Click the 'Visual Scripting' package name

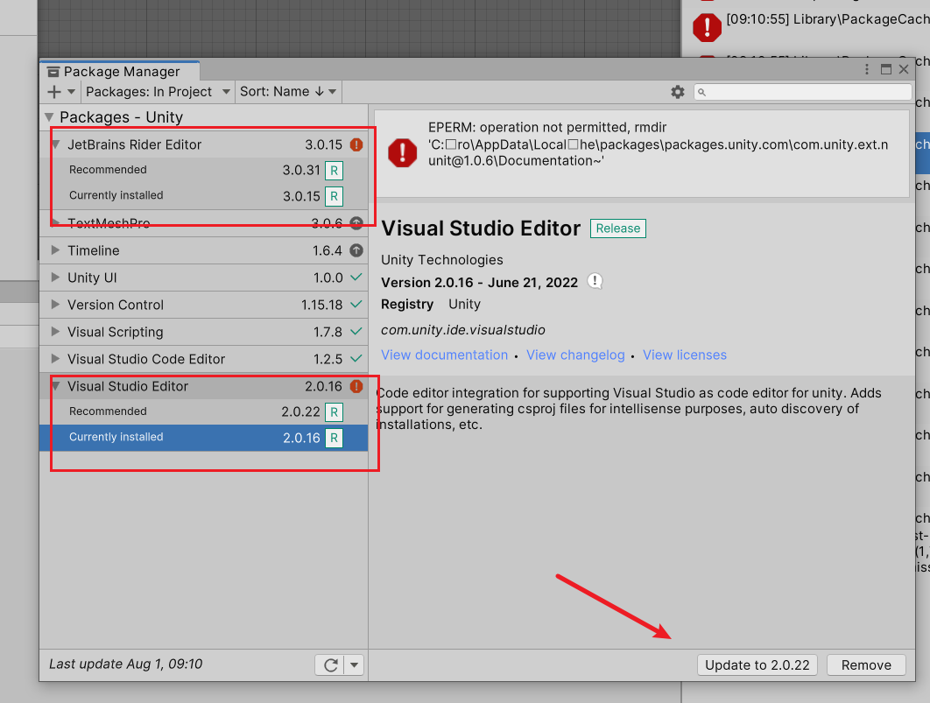[x=115, y=333]
